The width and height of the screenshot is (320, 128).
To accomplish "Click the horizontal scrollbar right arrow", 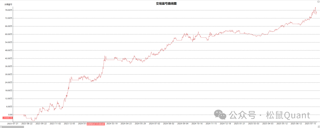I will (x=319, y=127).
